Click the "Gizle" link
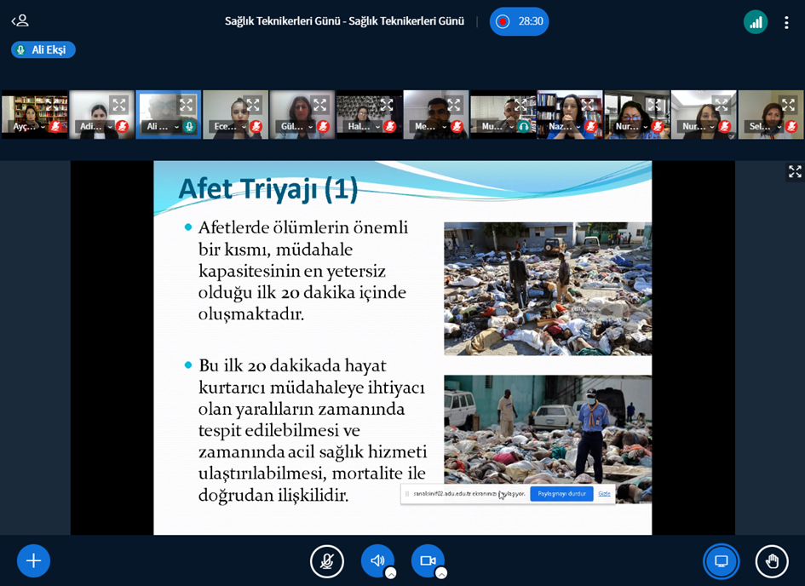Viewport: 805px width, 586px height. pyautogui.click(x=604, y=494)
